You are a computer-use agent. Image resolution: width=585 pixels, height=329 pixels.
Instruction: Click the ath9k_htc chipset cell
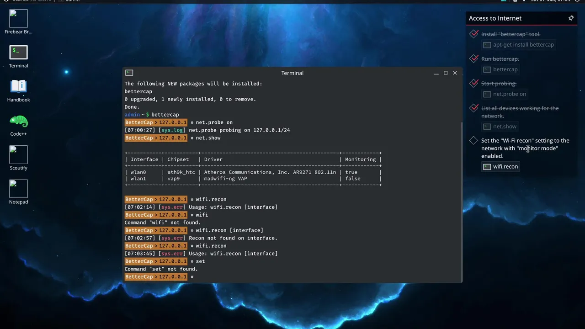[181, 172]
